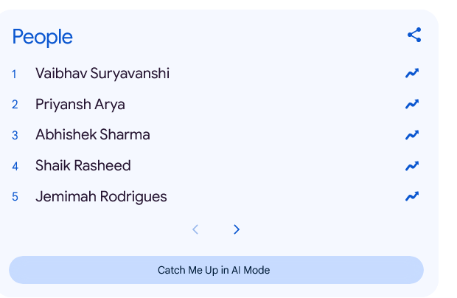Click rank number 4 in the list
457x298 pixels.
click(x=15, y=166)
